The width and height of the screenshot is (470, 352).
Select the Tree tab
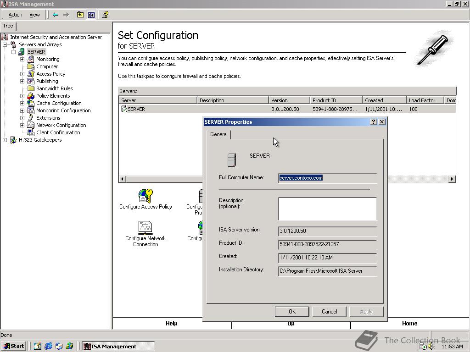click(8, 26)
